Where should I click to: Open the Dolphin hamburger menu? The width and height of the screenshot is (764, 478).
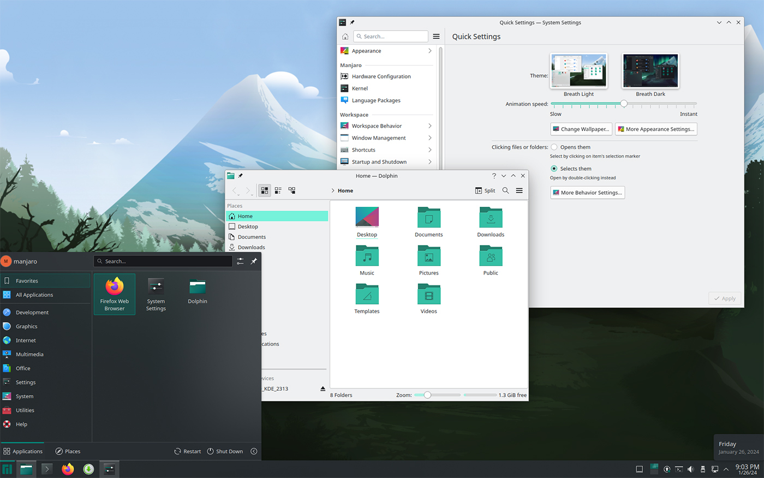click(x=519, y=190)
